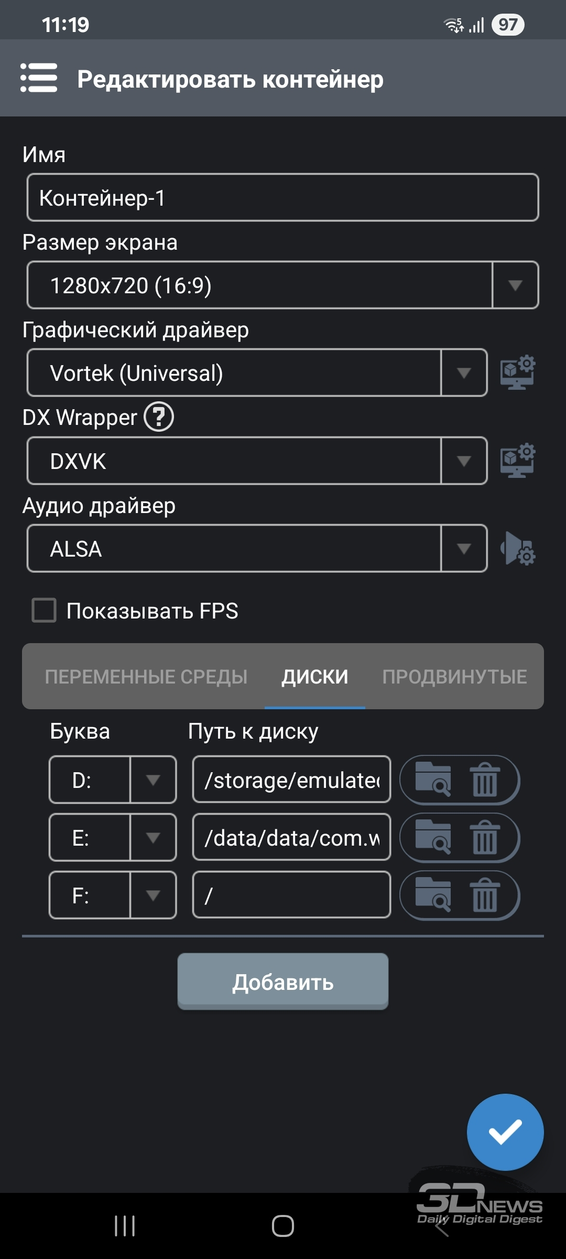Viewport: 566px width, 1259px height.
Task: Switch to Переменные среды tab
Action: (146, 677)
